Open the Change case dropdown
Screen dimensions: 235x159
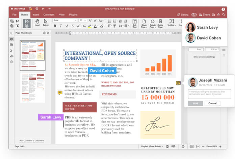click(101, 21)
